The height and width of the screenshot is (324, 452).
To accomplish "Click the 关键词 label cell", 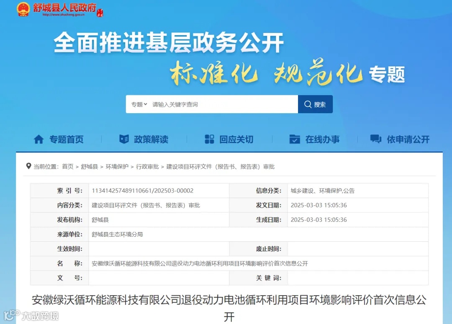I will [258, 278].
